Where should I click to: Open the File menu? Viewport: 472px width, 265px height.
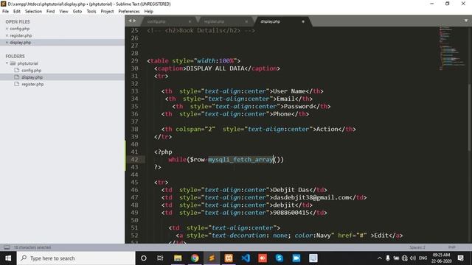5,12
